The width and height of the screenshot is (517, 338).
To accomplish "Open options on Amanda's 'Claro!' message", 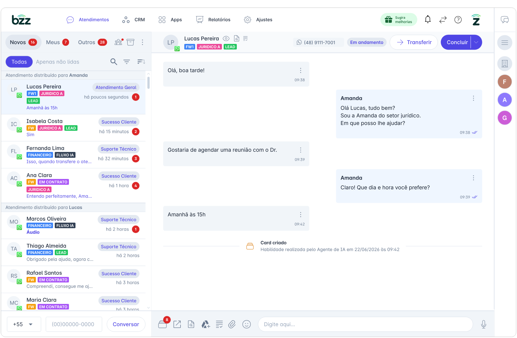I will pyautogui.click(x=473, y=178).
